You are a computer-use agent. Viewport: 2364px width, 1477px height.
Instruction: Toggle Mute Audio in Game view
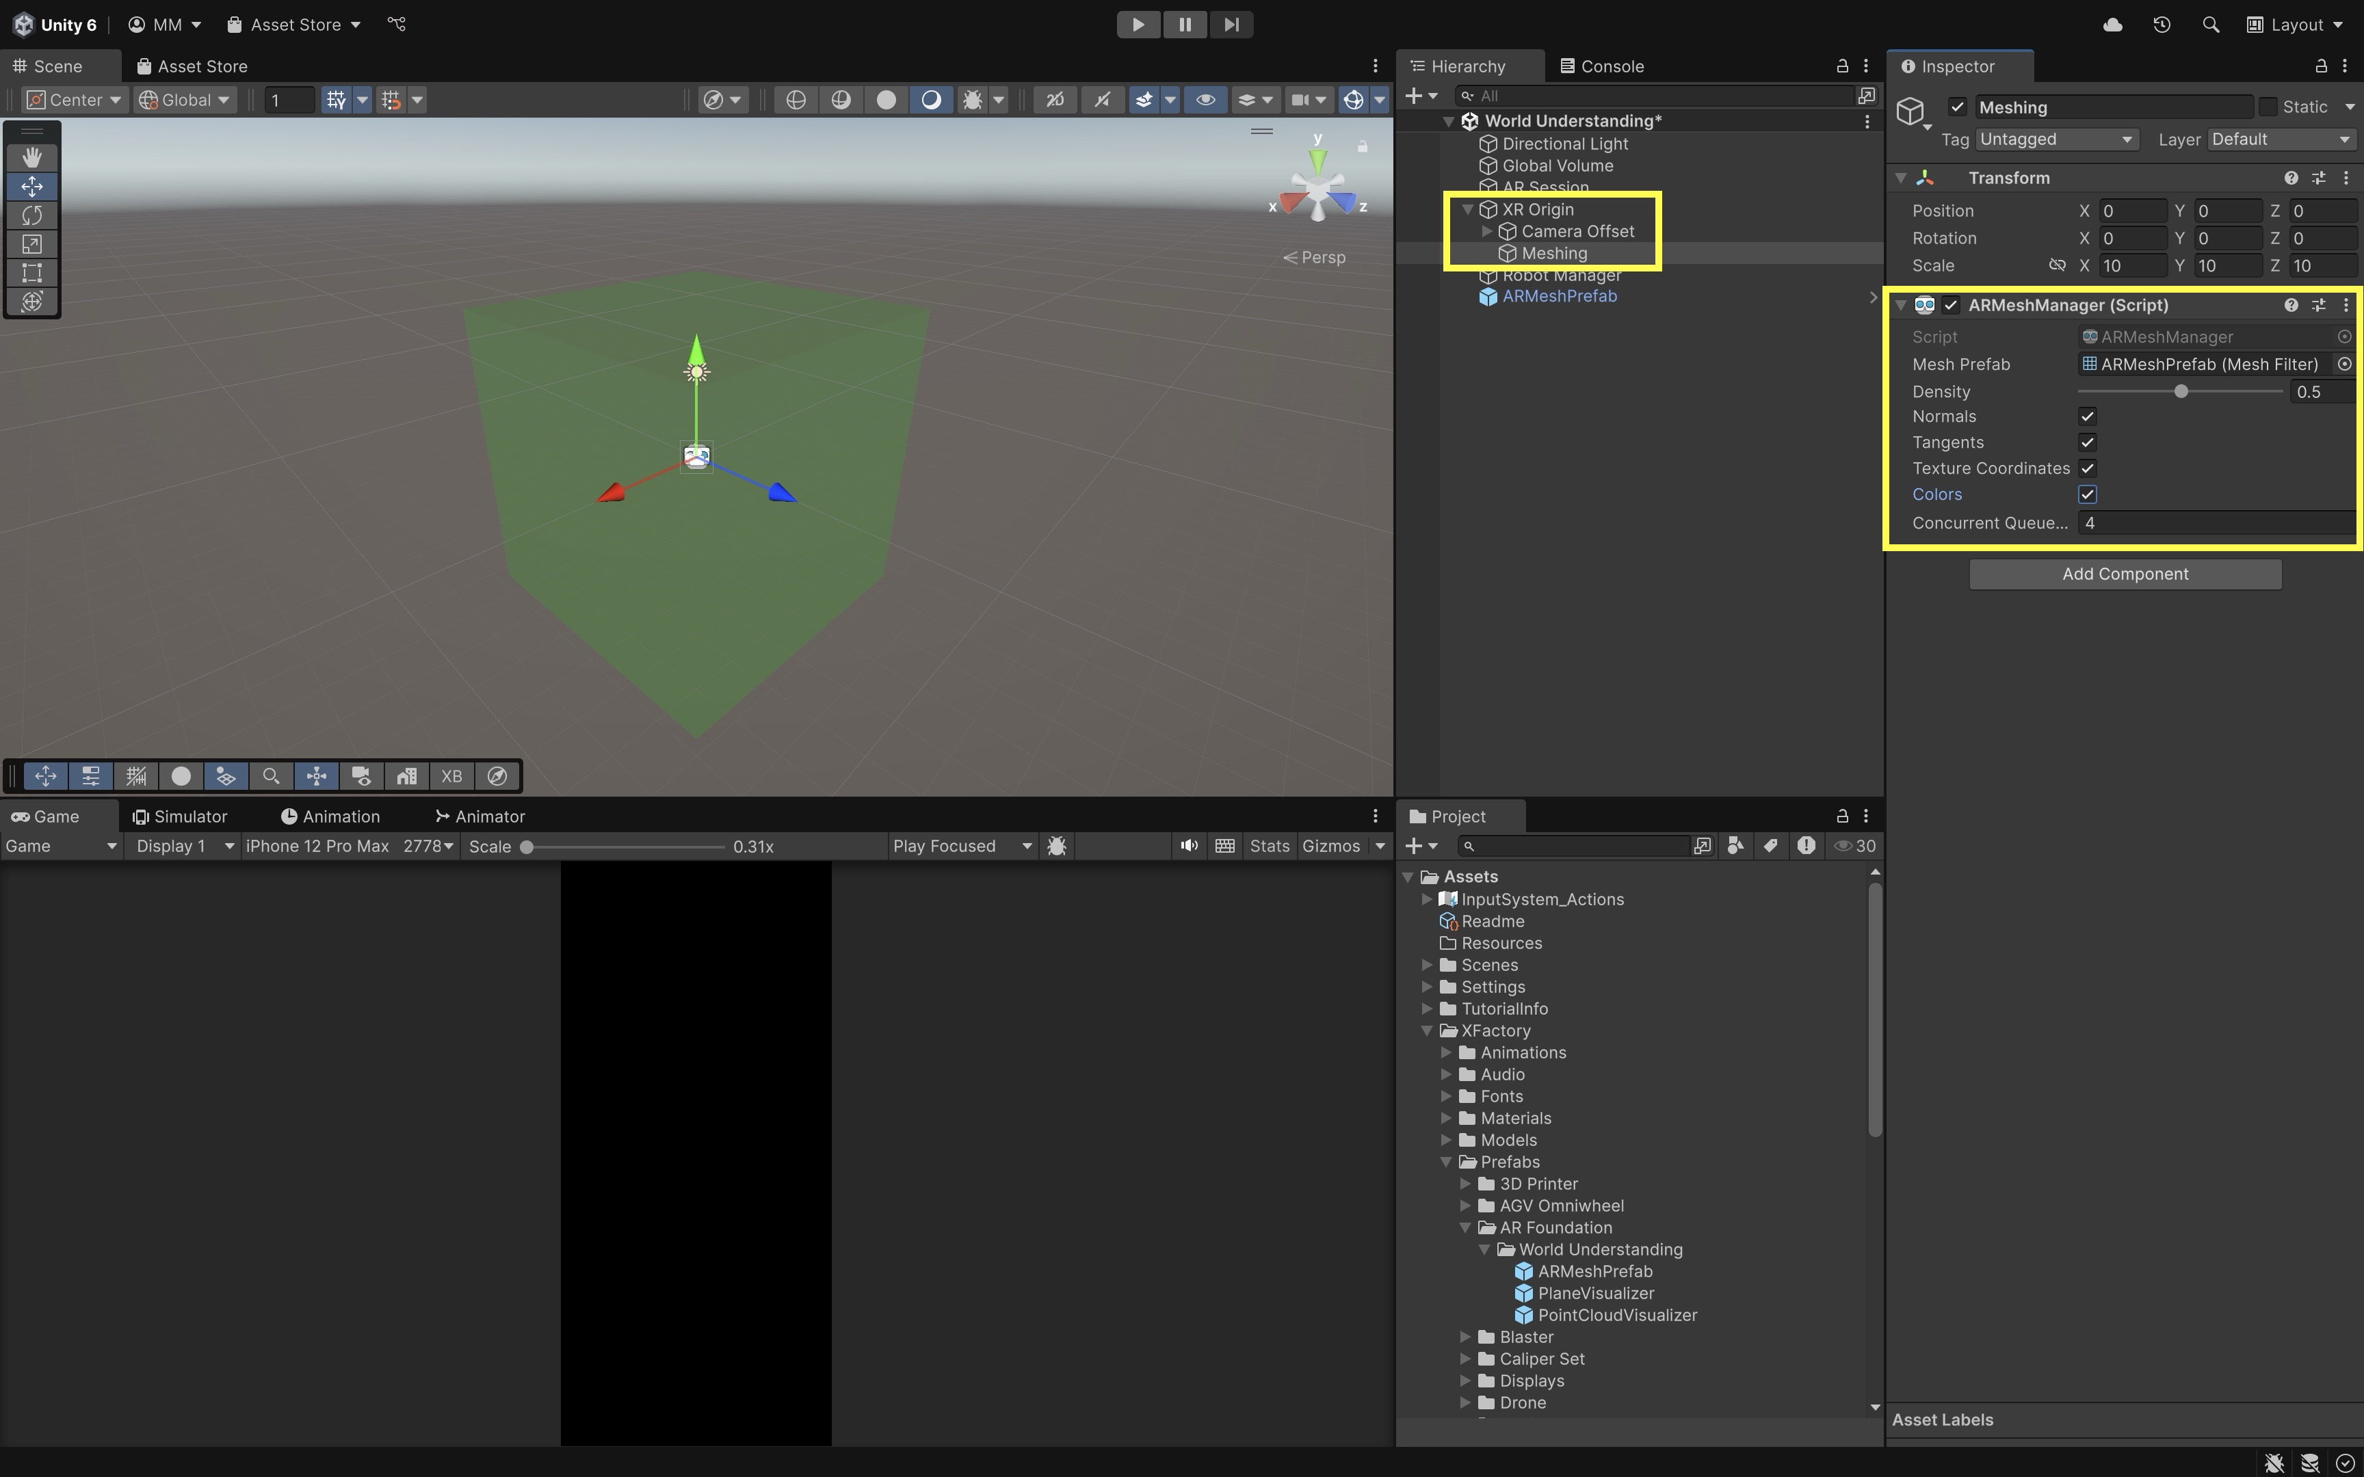click(x=1188, y=846)
